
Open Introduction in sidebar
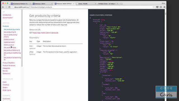(7, 15)
